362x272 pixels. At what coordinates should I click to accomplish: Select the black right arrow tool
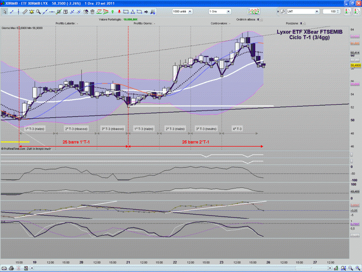(x=146, y=12)
